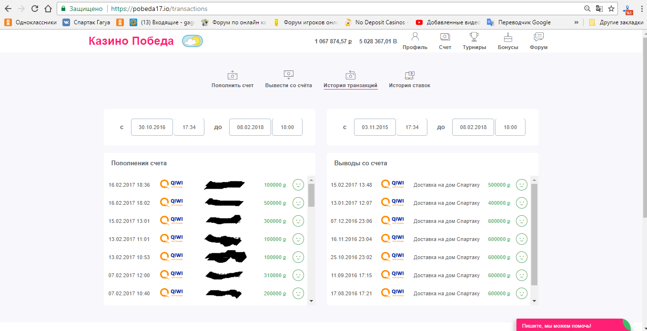Open the История ставок icon
This screenshot has height=331, width=647.
[409, 75]
